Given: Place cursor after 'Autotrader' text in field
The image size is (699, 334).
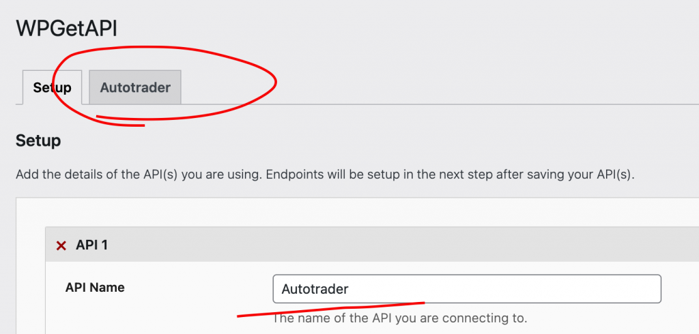Looking at the screenshot, I should click(x=349, y=289).
